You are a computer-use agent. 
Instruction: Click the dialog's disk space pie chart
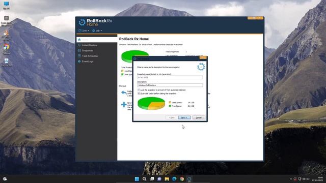[151, 103]
